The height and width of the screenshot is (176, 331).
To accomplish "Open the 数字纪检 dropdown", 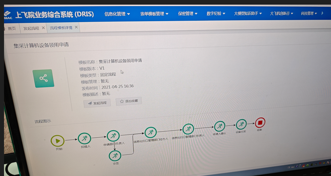I will coord(216,14).
